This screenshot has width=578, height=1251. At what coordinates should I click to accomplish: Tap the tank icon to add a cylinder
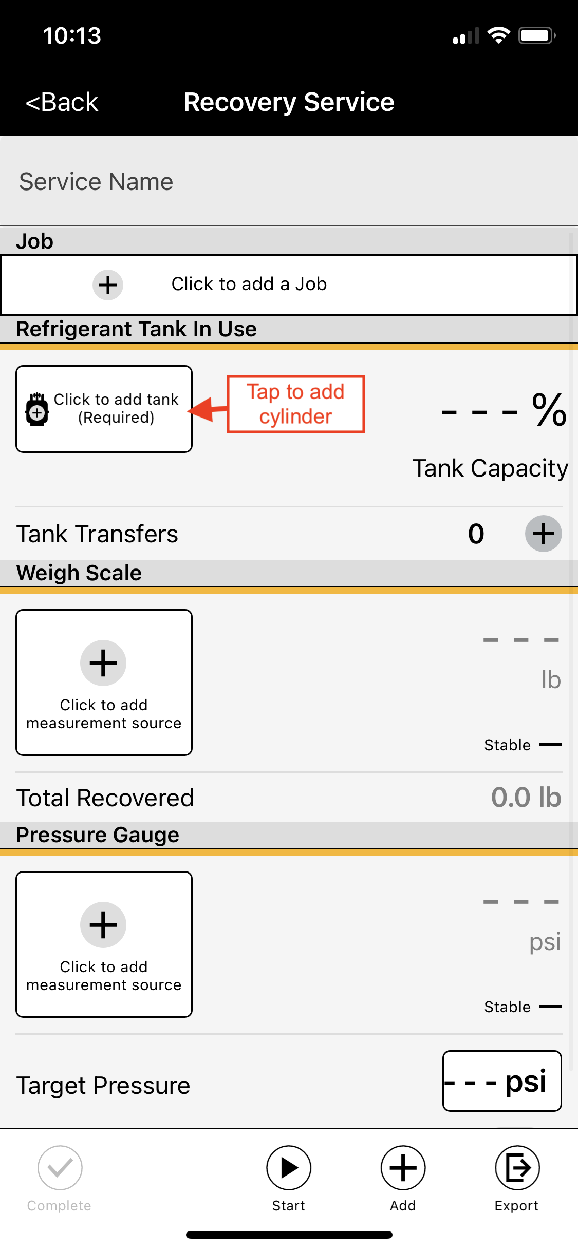[37, 409]
